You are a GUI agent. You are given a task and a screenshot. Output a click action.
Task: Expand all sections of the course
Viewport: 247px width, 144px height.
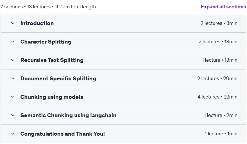(x=223, y=7)
